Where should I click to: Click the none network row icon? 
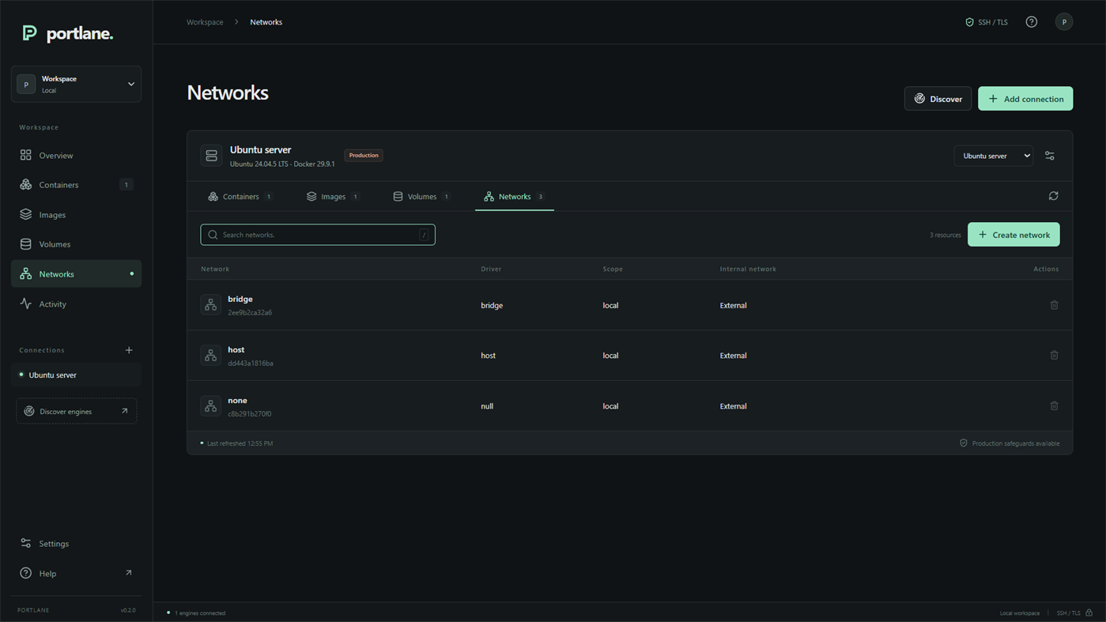tap(210, 406)
